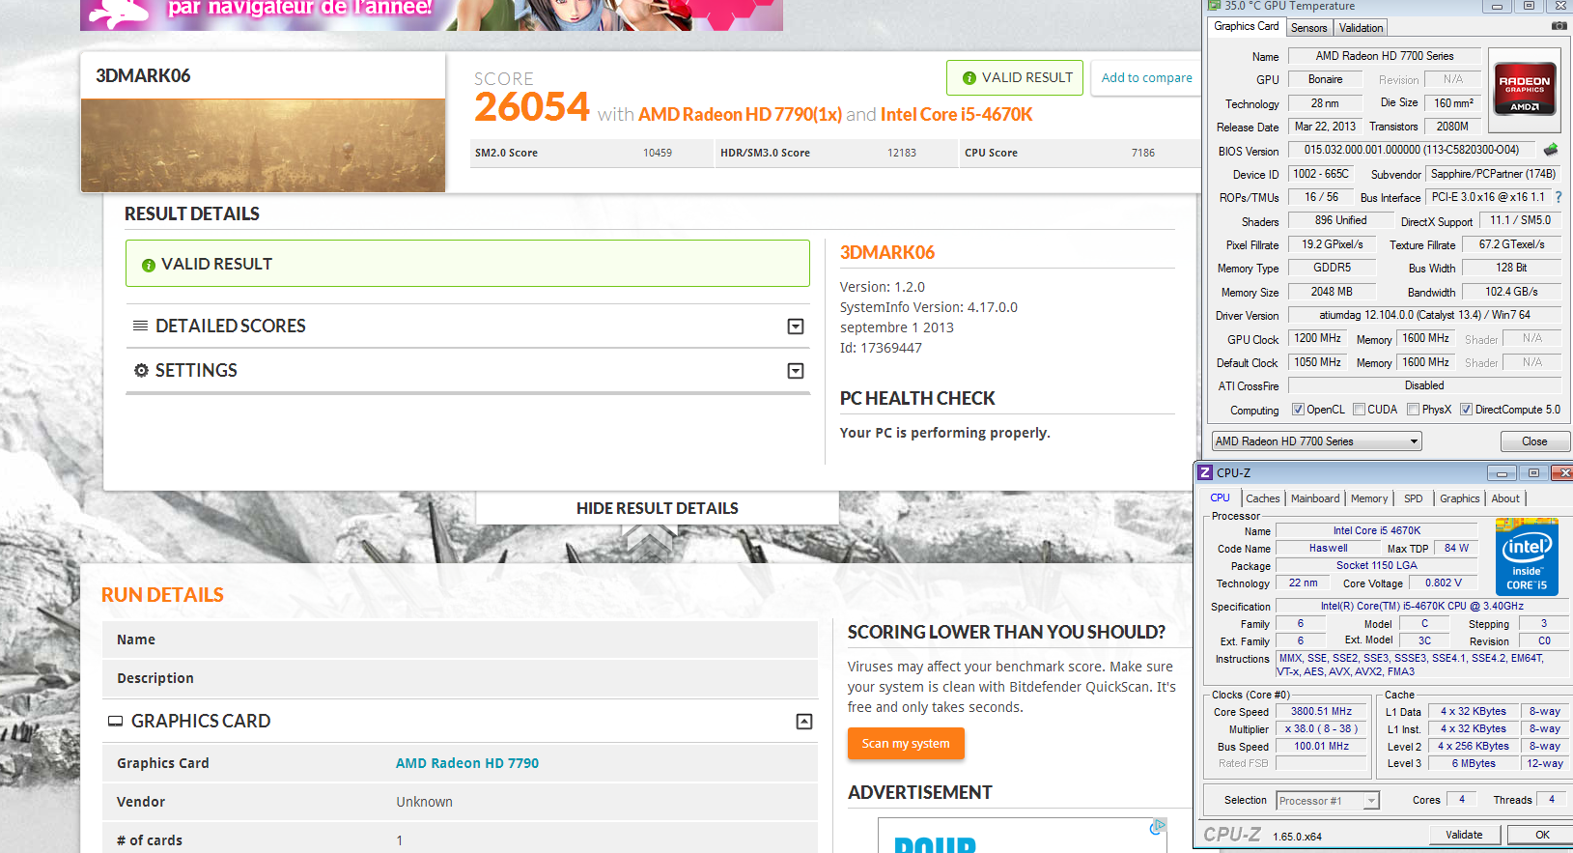This screenshot has height=853, width=1573.
Task: Click gear icon next to SETTINGS
Action: pos(141,370)
